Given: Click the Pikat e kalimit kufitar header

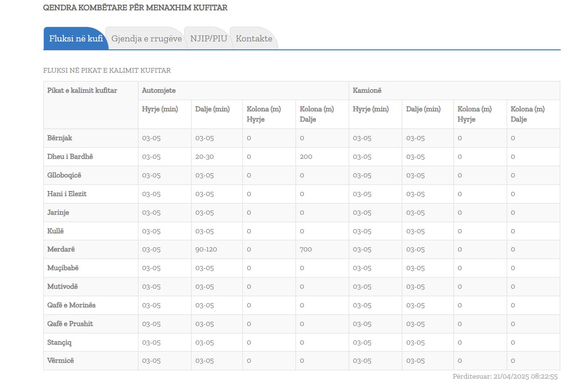Looking at the screenshot, I should coord(82,90).
